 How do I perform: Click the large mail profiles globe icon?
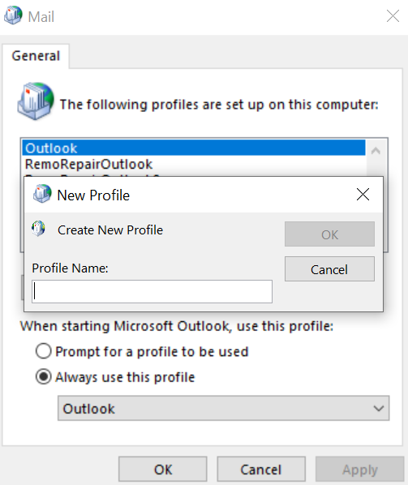pyautogui.click(x=36, y=101)
